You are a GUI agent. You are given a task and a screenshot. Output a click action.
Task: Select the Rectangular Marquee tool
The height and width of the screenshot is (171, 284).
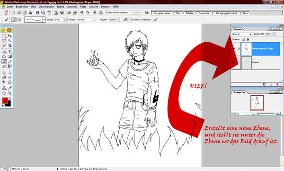[x=4, y=36]
